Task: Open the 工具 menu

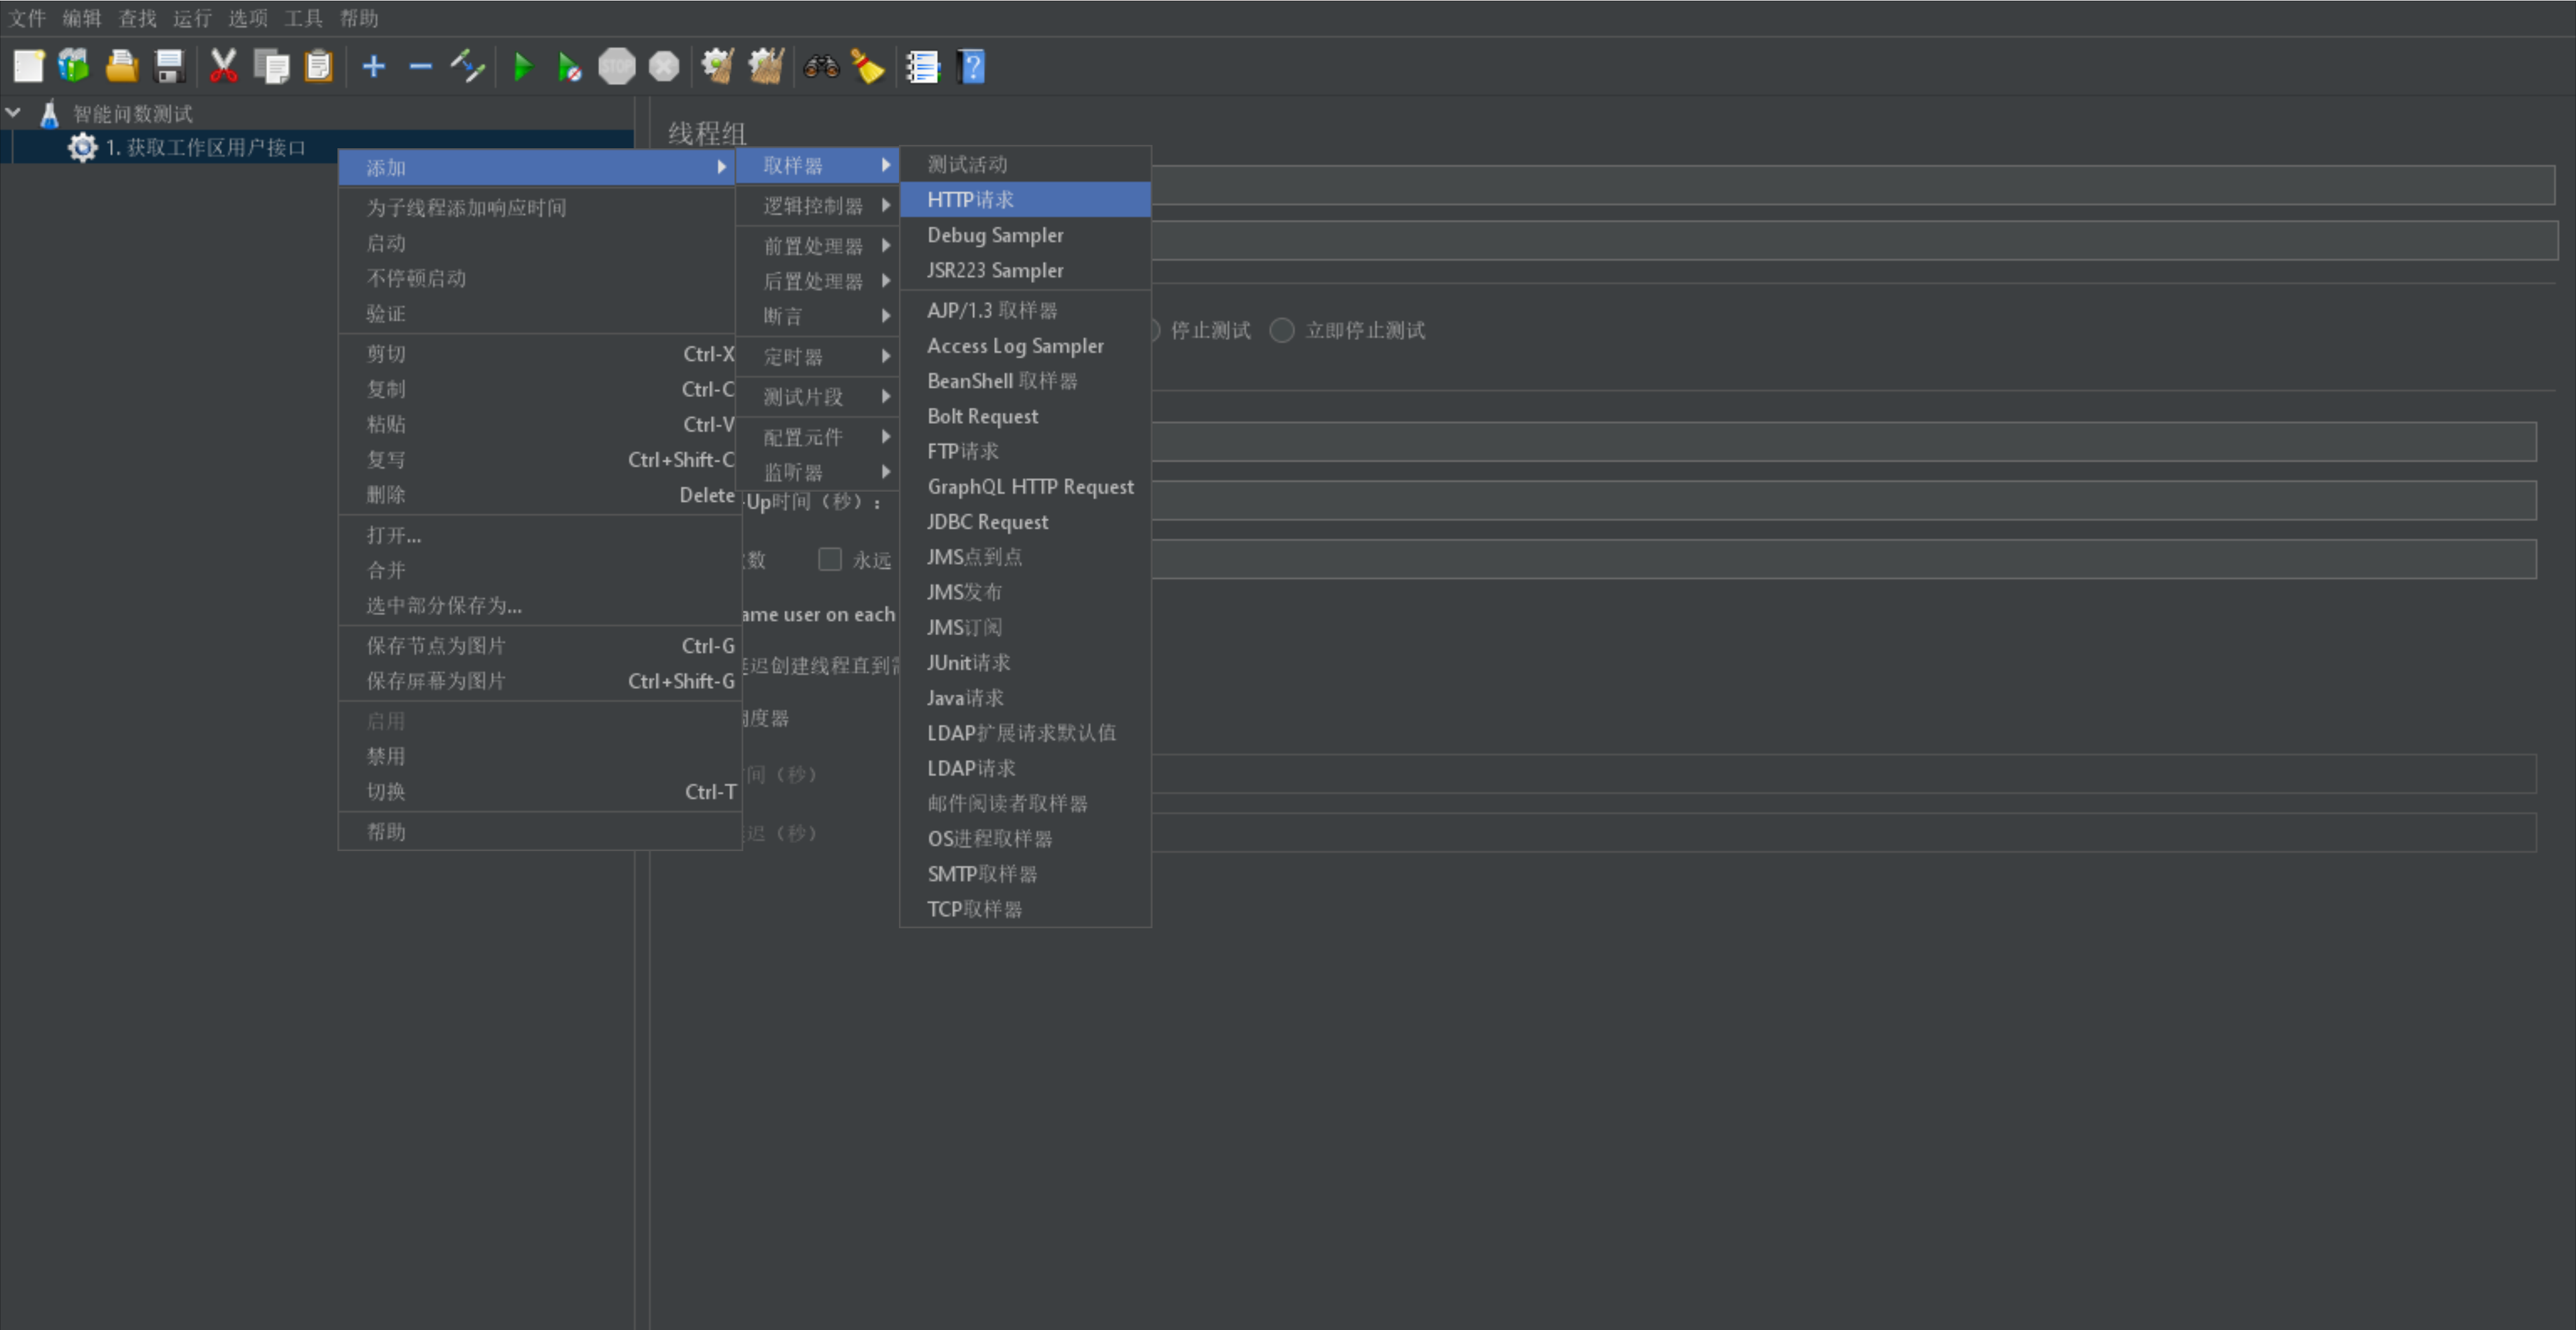Action: 303,18
